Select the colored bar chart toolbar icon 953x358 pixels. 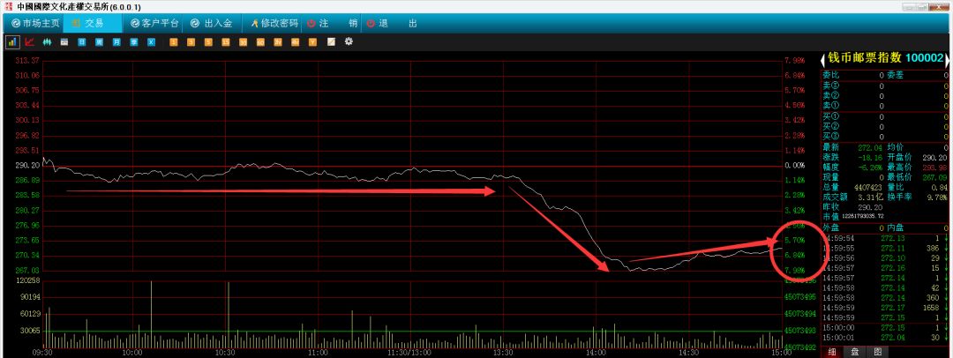coord(11,42)
